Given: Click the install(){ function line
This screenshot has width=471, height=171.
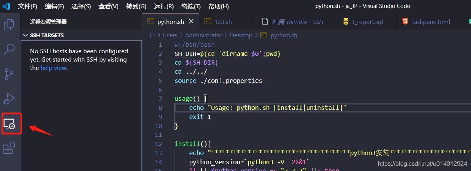Looking at the screenshot, I should click(x=193, y=144).
